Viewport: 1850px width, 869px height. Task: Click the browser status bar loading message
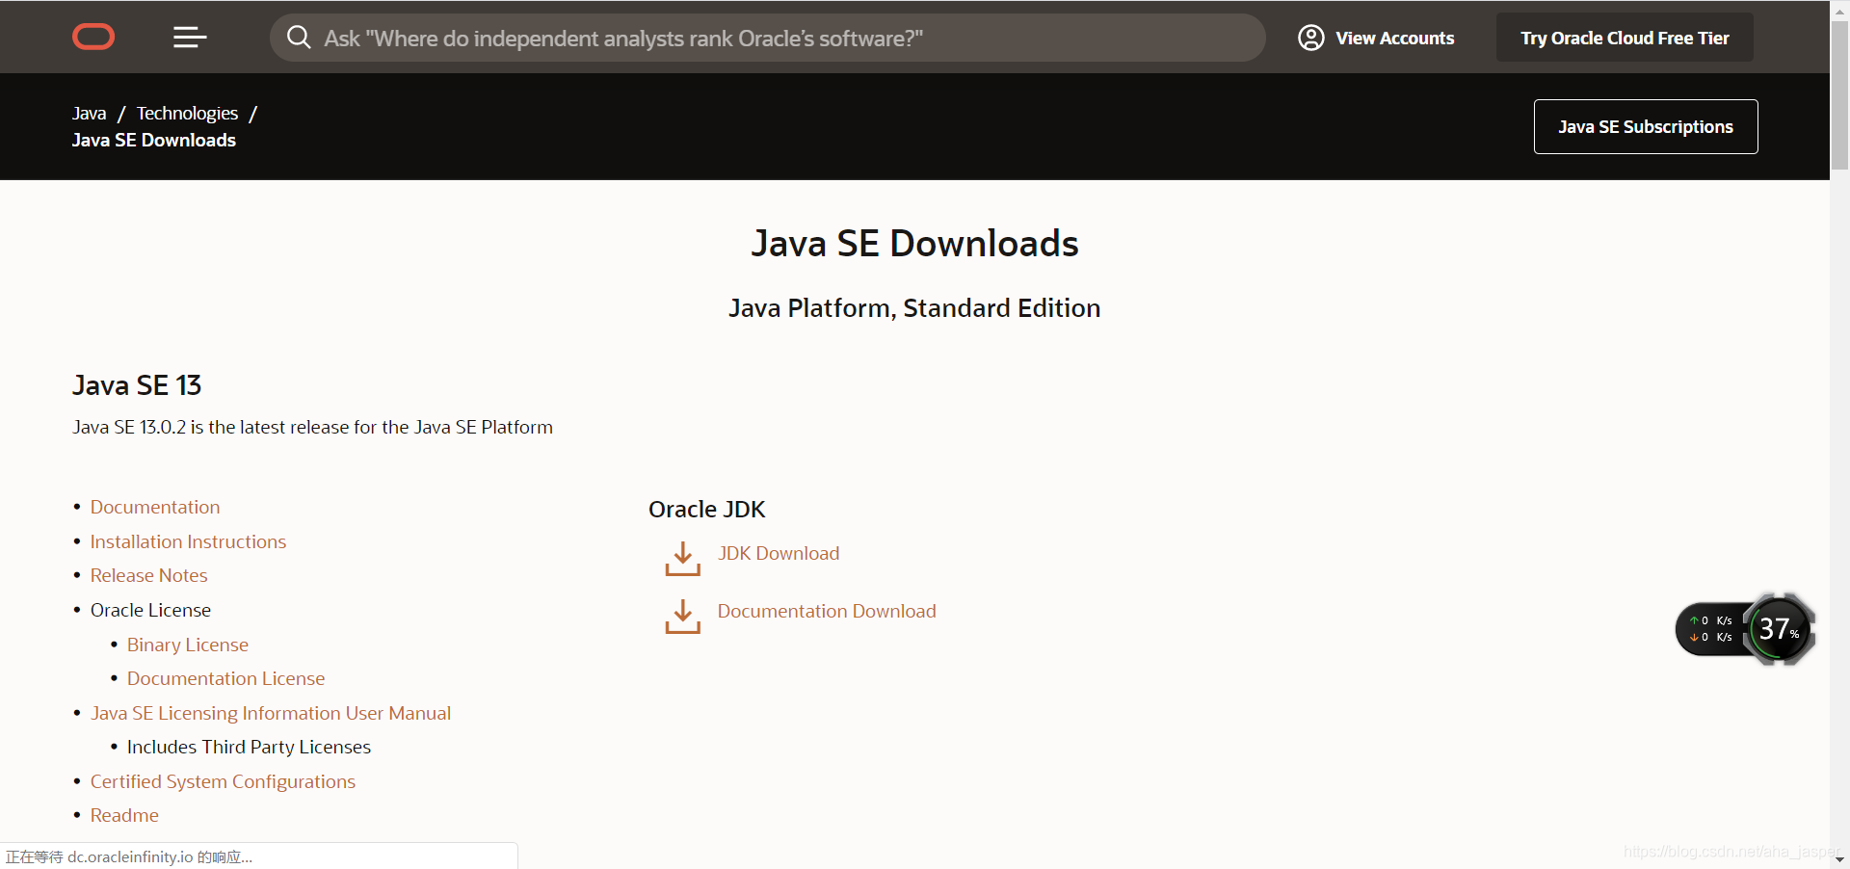(129, 856)
